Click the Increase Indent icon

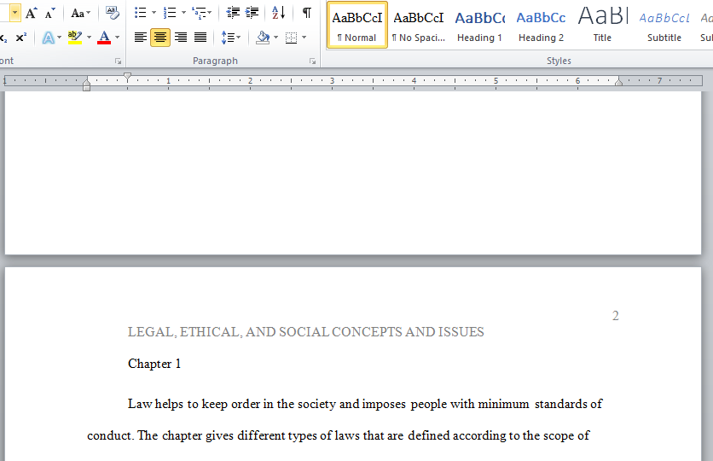252,13
